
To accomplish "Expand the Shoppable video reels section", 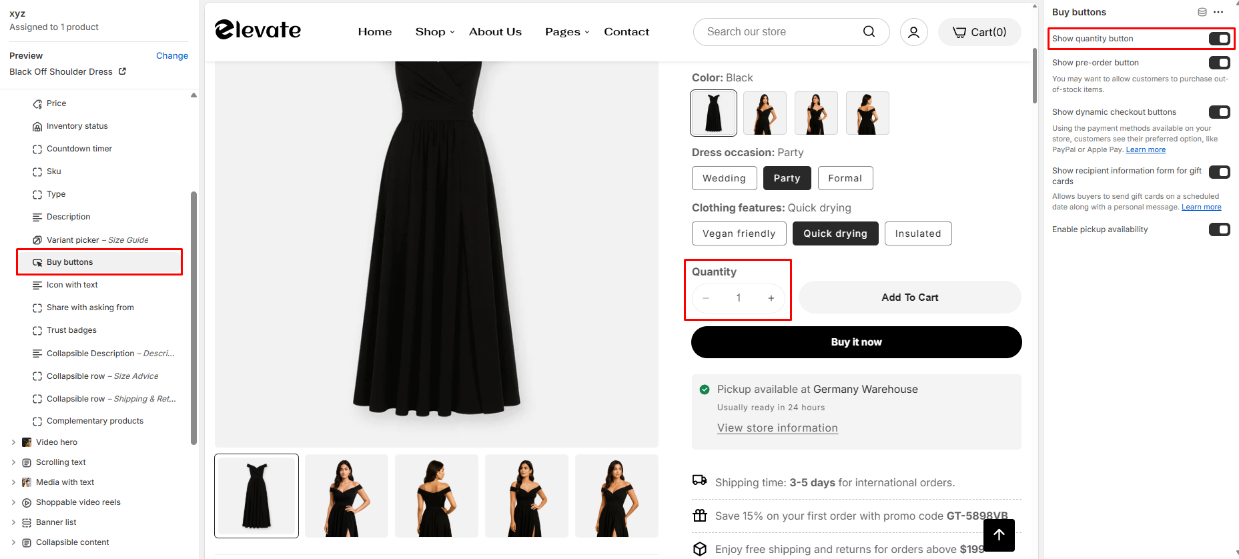I will 13,502.
